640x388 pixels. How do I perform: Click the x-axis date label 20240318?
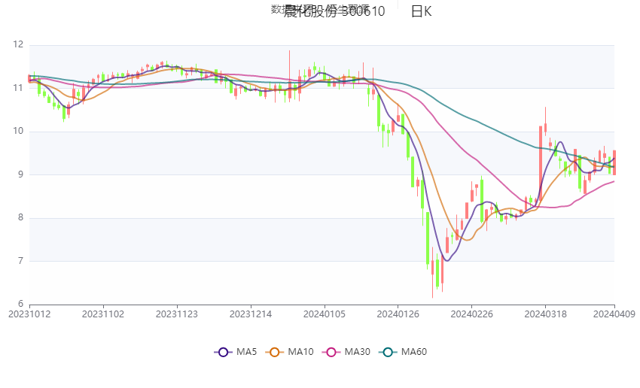click(545, 314)
